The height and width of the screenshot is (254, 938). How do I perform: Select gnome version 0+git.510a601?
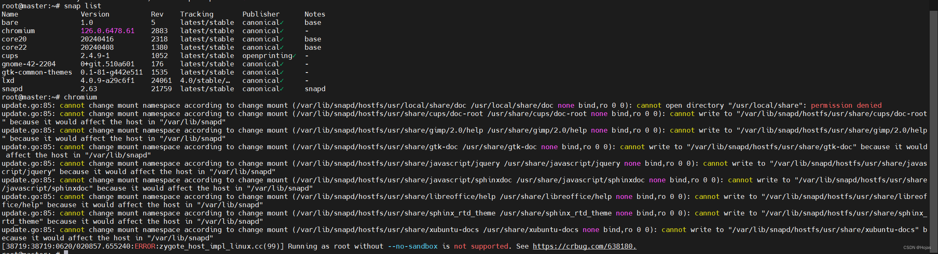107,64
